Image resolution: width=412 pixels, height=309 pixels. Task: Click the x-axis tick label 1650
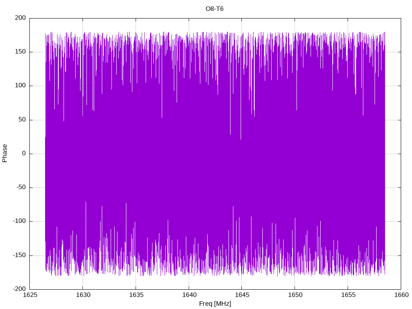(295, 295)
